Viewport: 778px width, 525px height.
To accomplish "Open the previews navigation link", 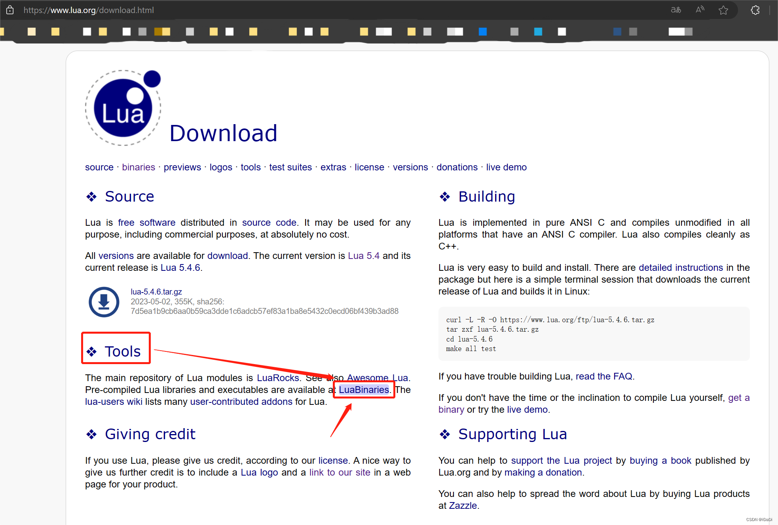I will (x=182, y=167).
